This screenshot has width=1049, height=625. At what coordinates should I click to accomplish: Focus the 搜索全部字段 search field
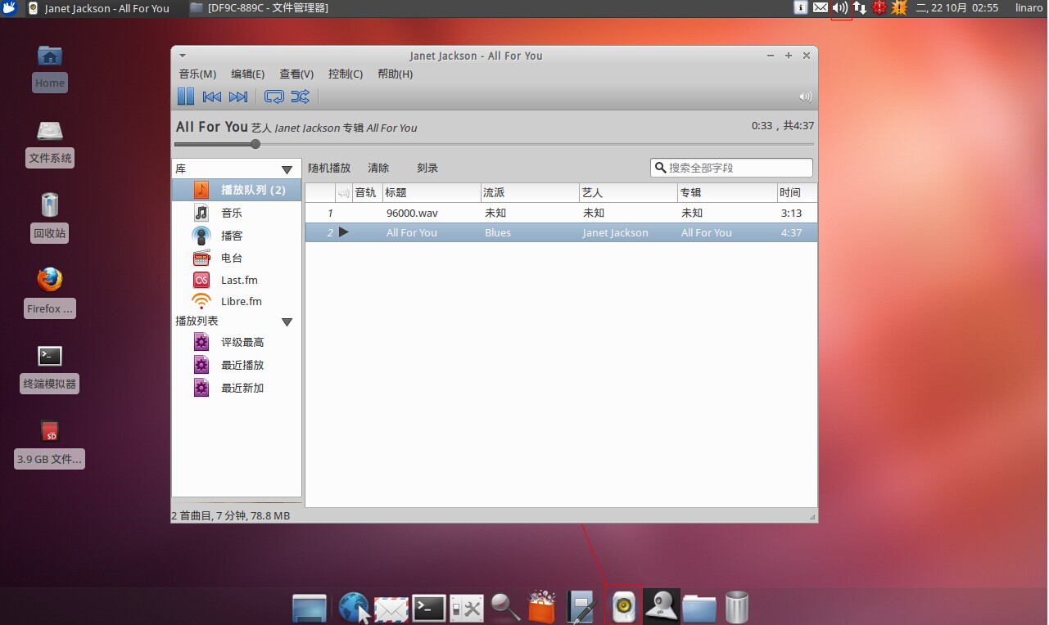(x=739, y=168)
